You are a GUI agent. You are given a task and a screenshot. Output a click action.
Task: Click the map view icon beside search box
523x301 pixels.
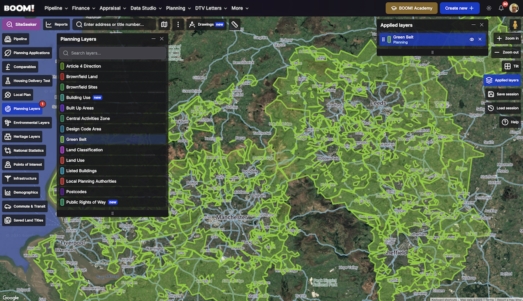(x=164, y=24)
